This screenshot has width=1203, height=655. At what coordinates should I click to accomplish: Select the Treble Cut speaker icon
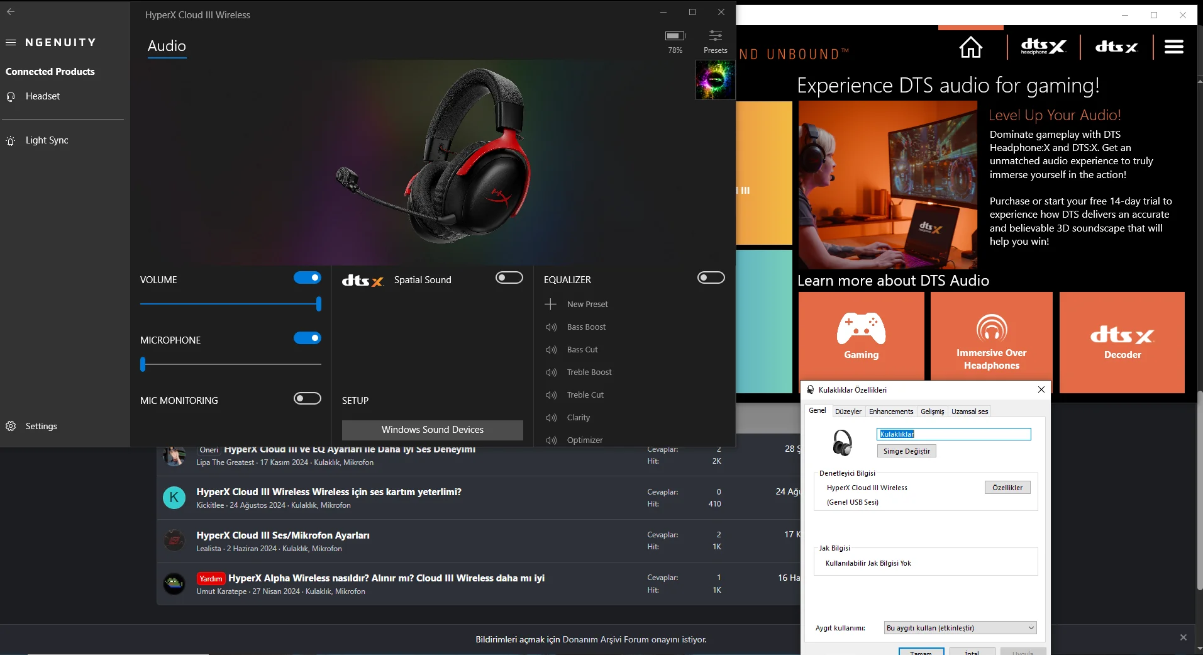tap(552, 395)
